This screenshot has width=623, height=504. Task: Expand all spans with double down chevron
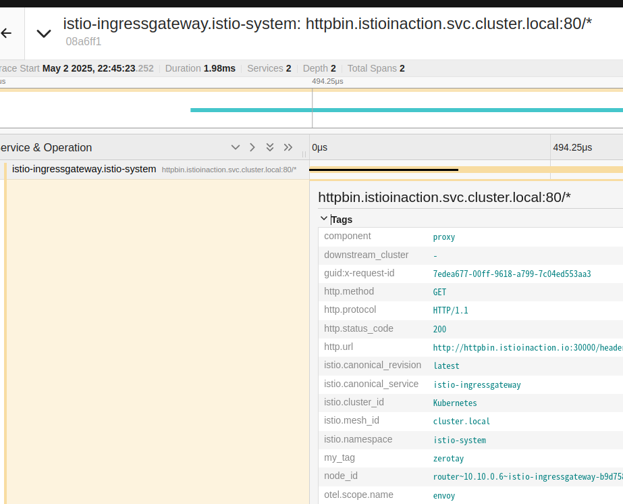pos(270,147)
